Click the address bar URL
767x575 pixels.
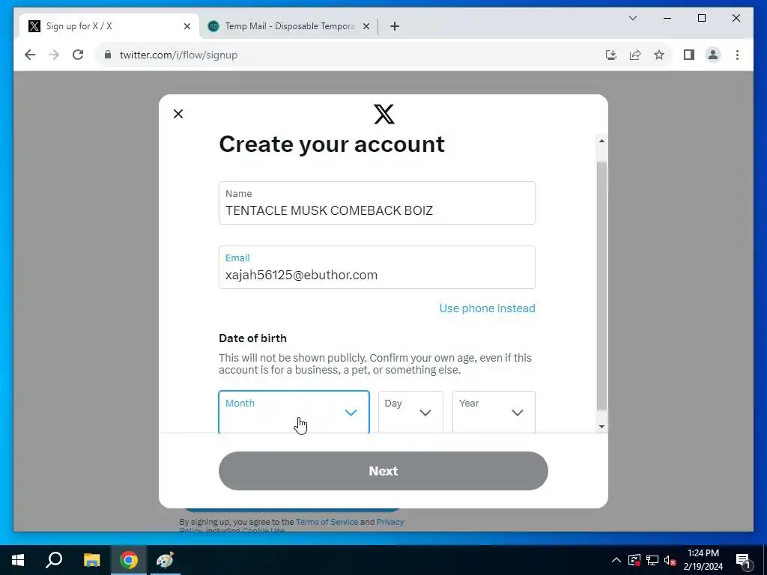pos(178,55)
